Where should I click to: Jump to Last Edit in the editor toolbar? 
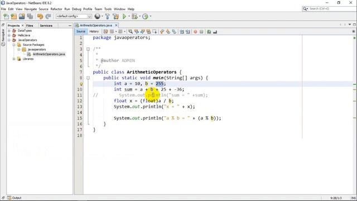[105, 32]
